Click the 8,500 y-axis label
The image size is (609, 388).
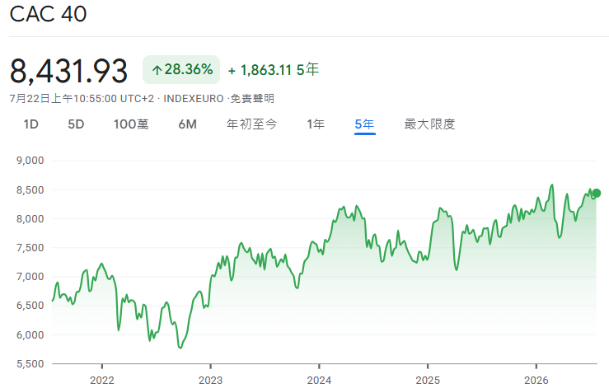pyautogui.click(x=30, y=190)
